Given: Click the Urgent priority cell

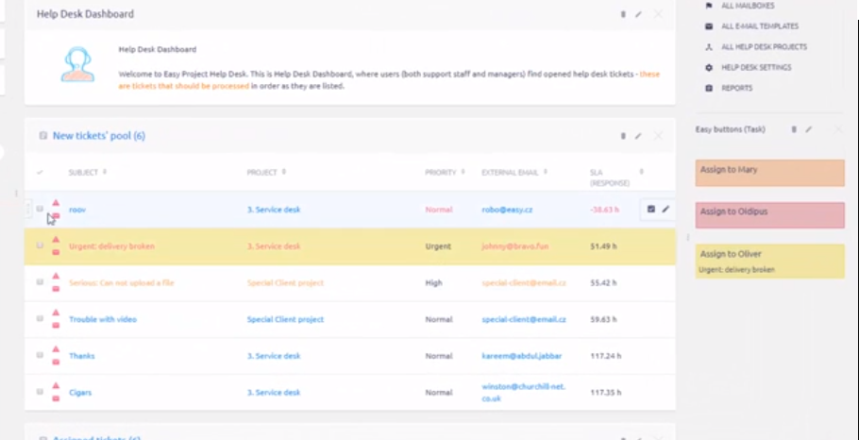Looking at the screenshot, I should coord(438,246).
